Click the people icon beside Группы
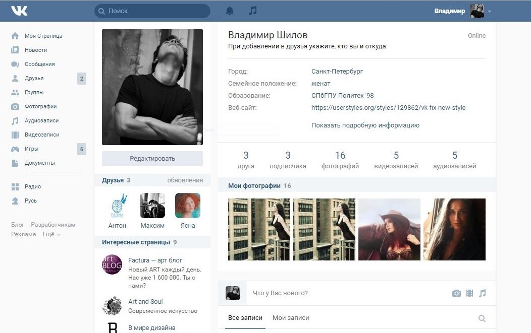 [x=15, y=92]
